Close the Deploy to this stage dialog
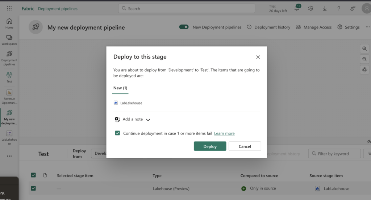The width and height of the screenshot is (371, 200). pyautogui.click(x=258, y=57)
